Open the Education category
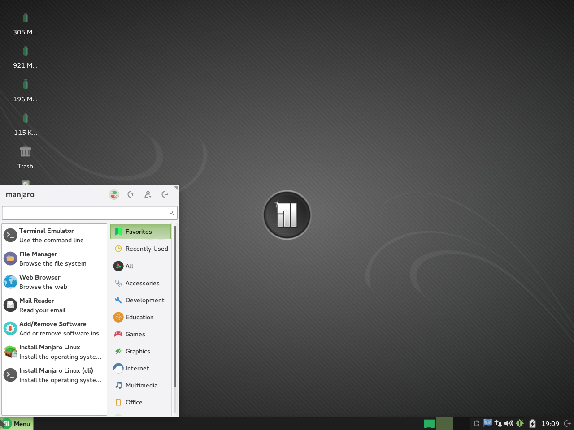Image resolution: width=574 pixels, height=430 pixels. pos(140,317)
